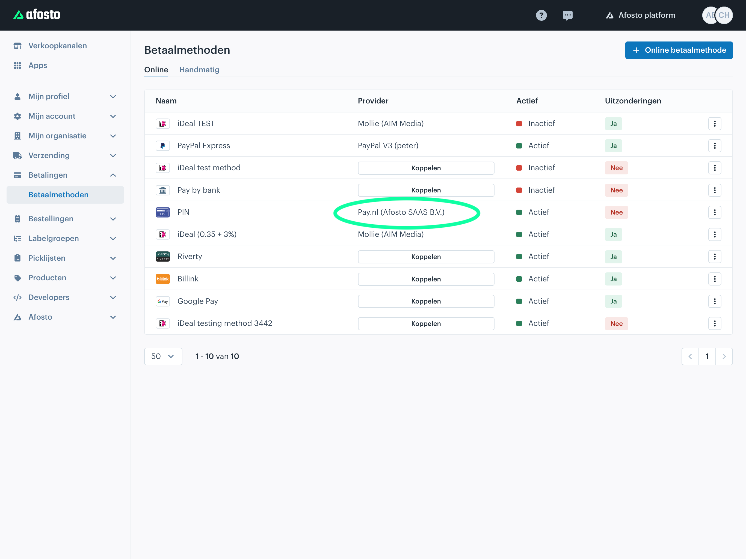746x559 pixels.
Task: Open options menu for iDeal (0.35 + 3%)
Action: click(715, 234)
